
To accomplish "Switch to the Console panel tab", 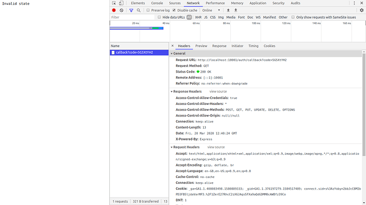I will (157, 3).
